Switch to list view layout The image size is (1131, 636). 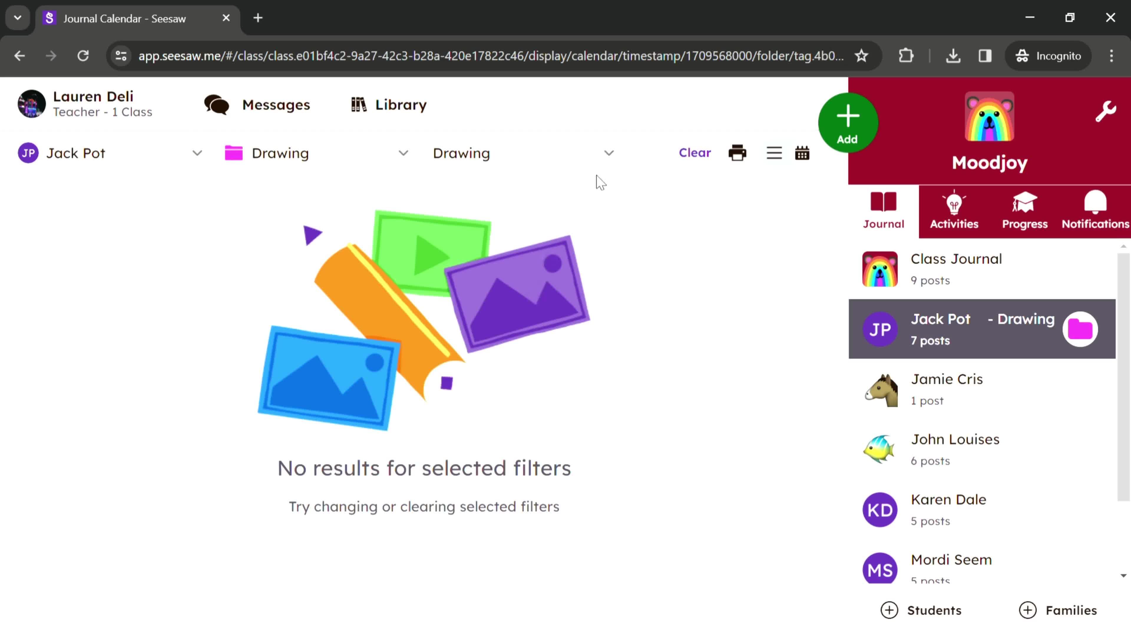click(774, 153)
